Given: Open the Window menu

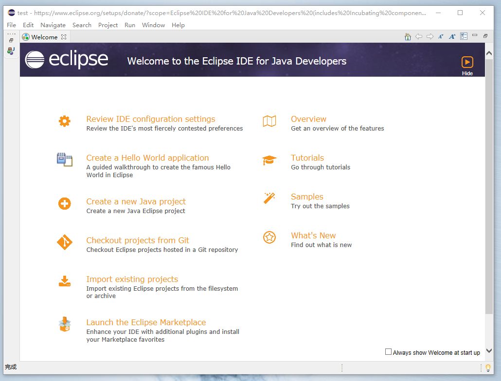Looking at the screenshot, I should [x=153, y=25].
